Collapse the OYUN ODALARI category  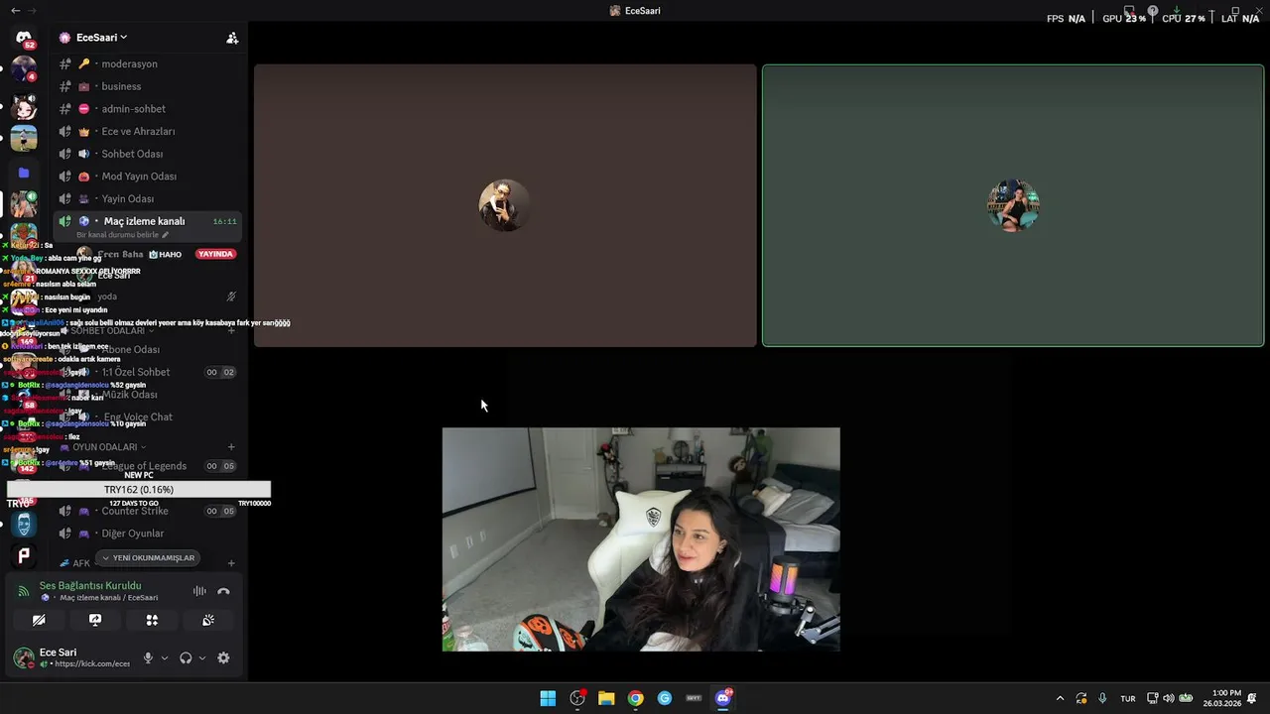[104, 447]
